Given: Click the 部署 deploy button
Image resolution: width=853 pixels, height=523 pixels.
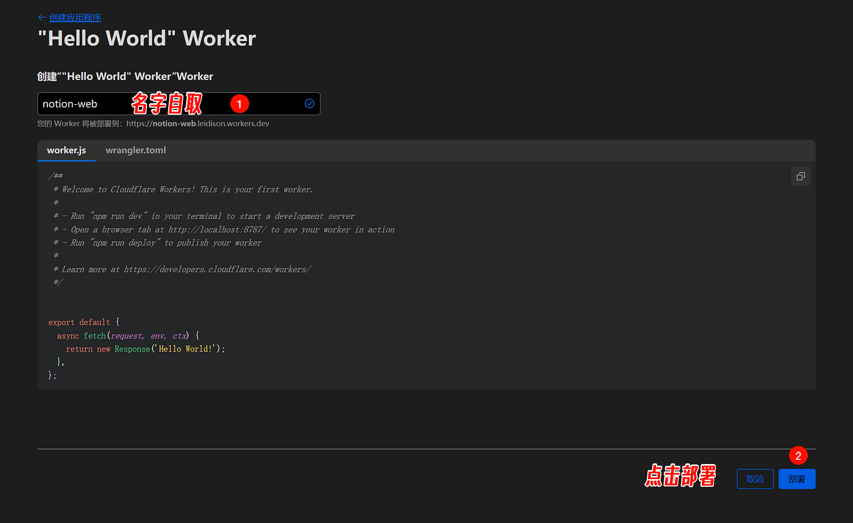Looking at the screenshot, I should pyautogui.click(x=797, y=479).
